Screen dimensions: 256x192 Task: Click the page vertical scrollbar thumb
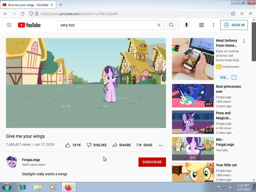pyautogui.click(x=254, y=42)
